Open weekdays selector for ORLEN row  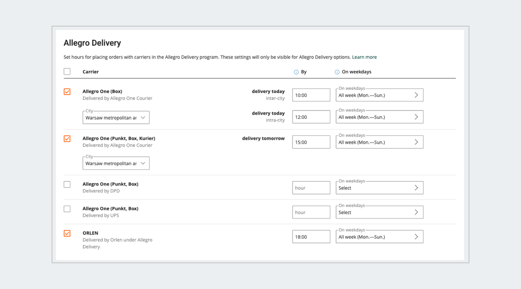[379, 237]
